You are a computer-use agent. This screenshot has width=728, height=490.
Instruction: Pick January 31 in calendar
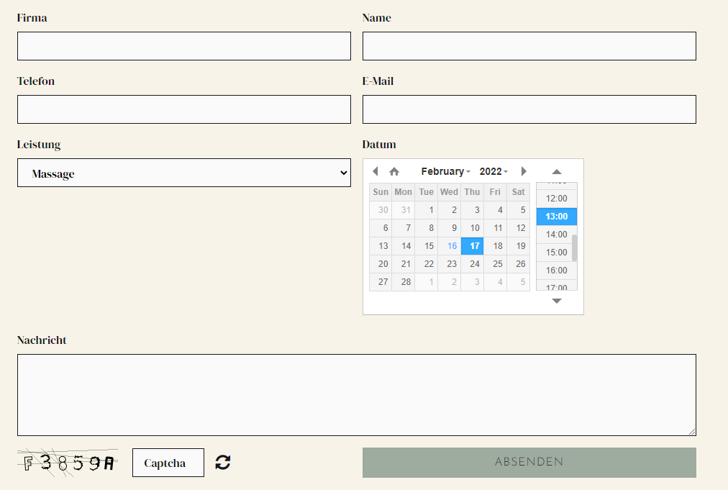click(404, 210)
